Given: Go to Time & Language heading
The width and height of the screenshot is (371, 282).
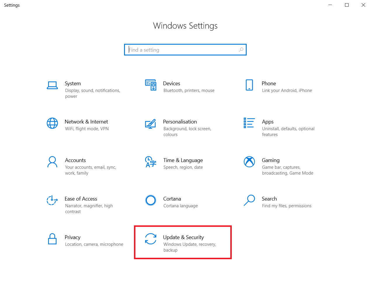Looking at the screenshot, I should click(183, 160).
